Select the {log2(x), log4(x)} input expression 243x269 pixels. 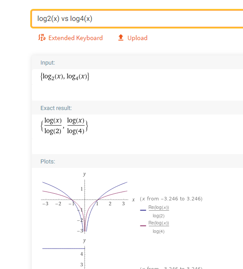(65, 77)
